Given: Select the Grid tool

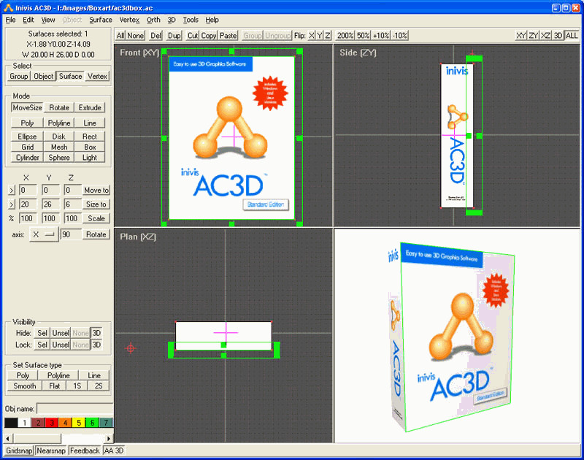Looking at the screenshot, I should click(27, 147).
